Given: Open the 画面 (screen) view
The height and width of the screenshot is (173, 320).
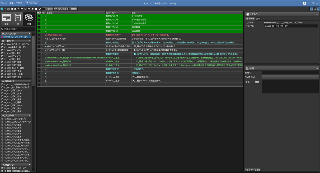Looking at the screenshot, I should click(x=6, y=19).
